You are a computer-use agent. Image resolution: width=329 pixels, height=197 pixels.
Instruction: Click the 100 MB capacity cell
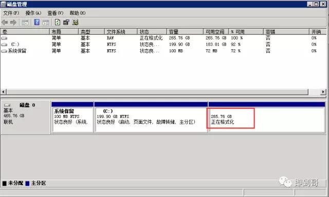176,51
